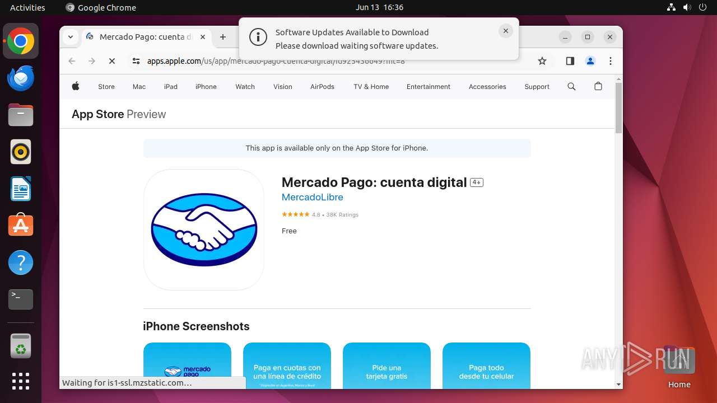Screen dimensions: 717x403
Task: Go back to previous page
Action: pyautogui.click(x=72, y=61)
